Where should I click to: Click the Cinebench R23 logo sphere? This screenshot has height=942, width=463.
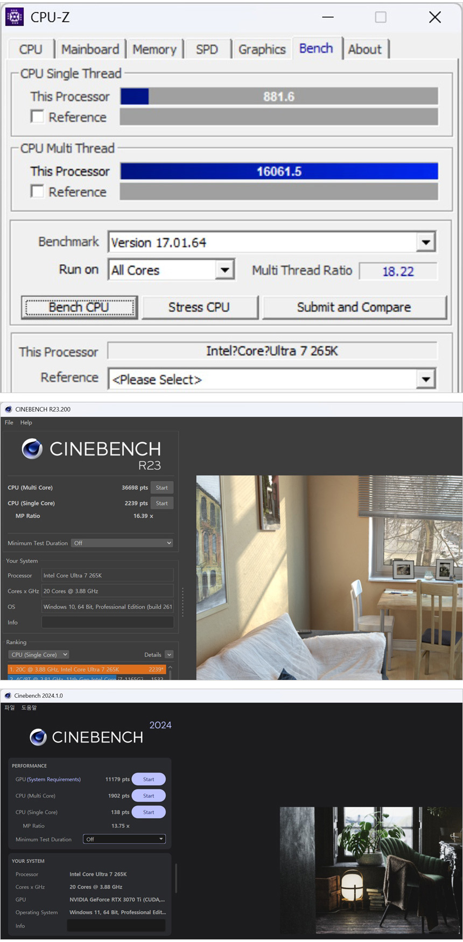pos(32,449)
